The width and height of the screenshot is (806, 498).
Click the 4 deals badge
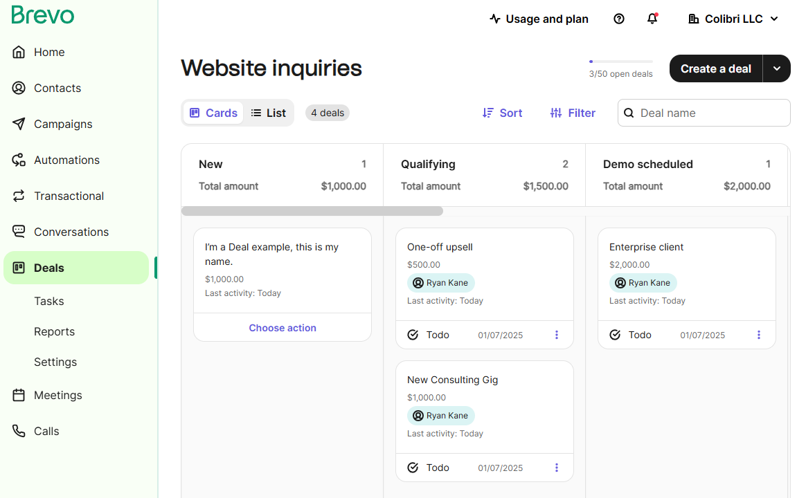click(x=328, y=113)
